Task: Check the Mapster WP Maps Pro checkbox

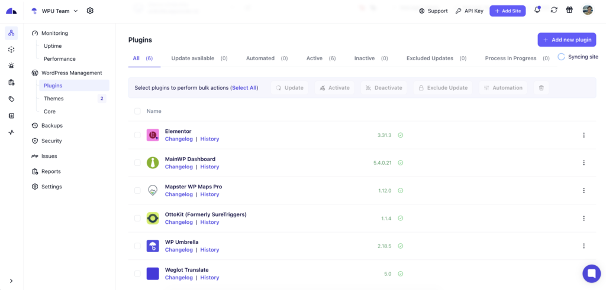Action: point(137,191)
